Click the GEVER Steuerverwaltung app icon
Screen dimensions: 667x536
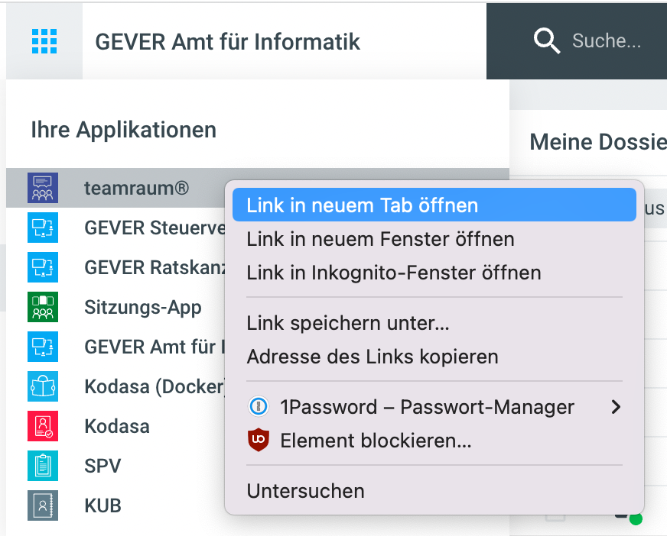43,228
